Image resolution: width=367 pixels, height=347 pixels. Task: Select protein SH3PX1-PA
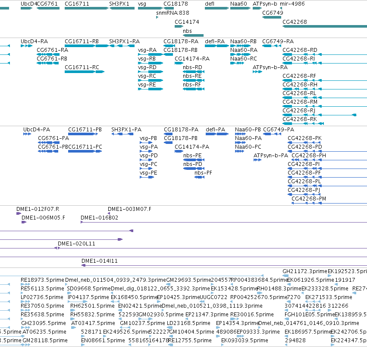[126, 129]
